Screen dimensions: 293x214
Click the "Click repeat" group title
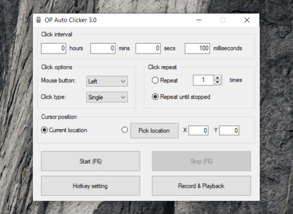(x=162, y=67)
